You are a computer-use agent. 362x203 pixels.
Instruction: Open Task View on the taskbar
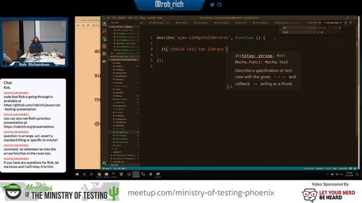point(92,174)
